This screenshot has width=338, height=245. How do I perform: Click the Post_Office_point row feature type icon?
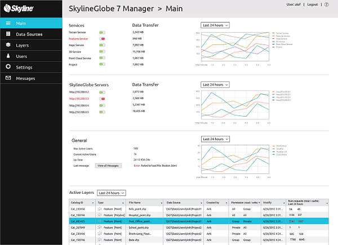point(100,222)
